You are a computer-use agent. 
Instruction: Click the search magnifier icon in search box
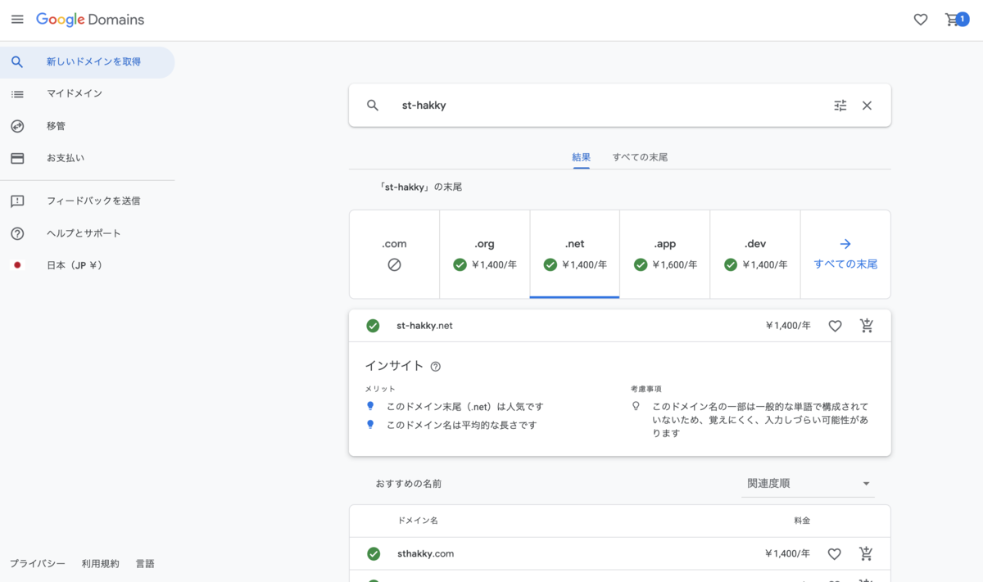[x=373, y=106]
